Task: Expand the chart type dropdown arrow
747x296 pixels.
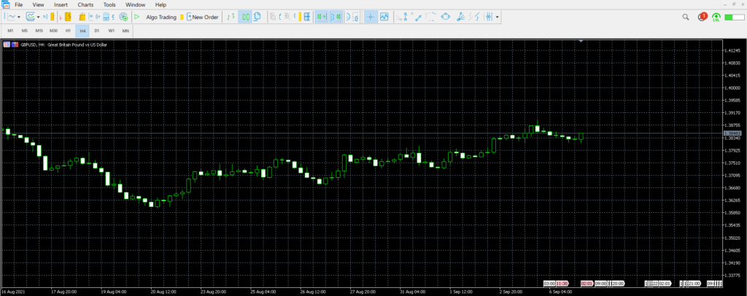Action: point(19,17)
